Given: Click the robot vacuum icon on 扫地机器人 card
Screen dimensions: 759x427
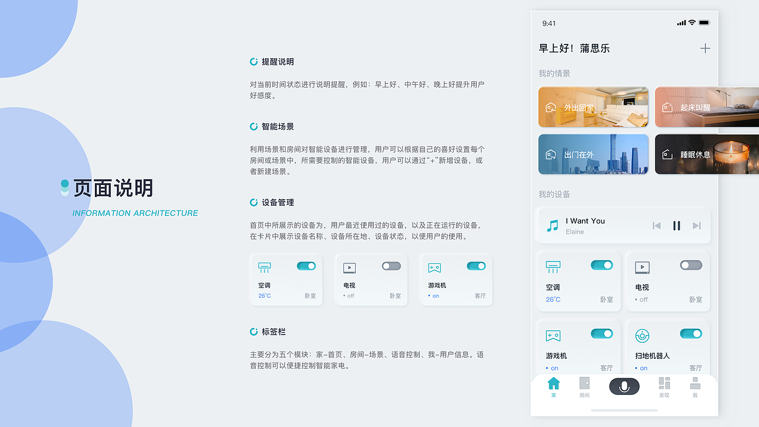Looking at the screenshot, I should click(x=643, y=336).
